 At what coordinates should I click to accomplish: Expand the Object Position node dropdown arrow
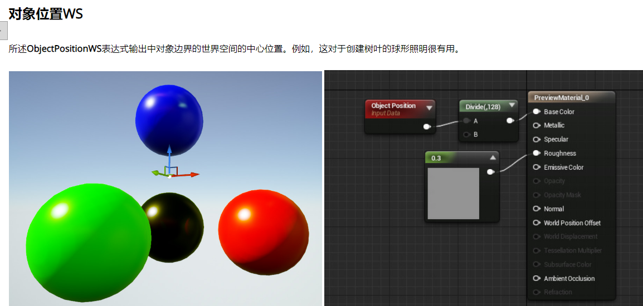pyautogui.click(x=430, y=108)
